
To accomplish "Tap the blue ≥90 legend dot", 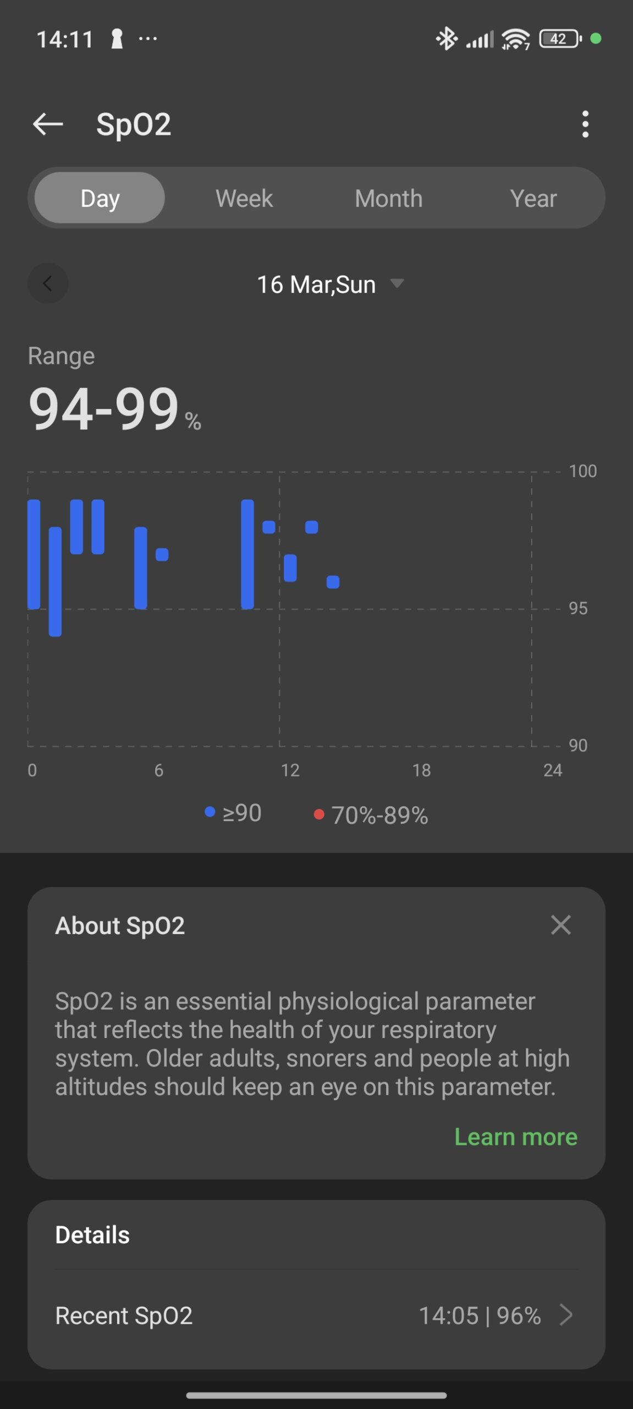I will 210,812.
